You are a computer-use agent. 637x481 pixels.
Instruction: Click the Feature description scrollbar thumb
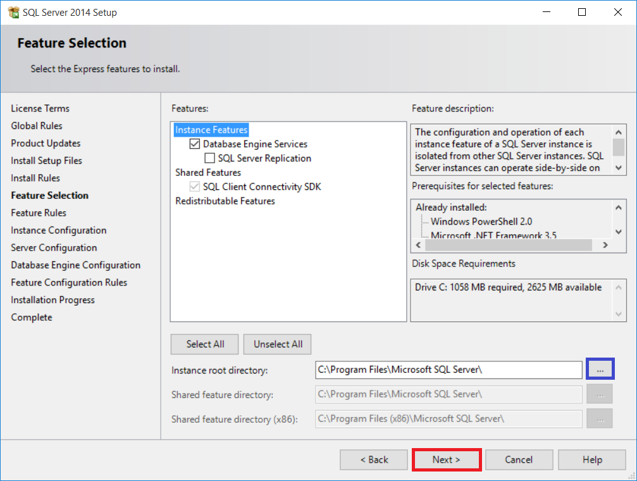pyautogui.click(x=618, y=147)
